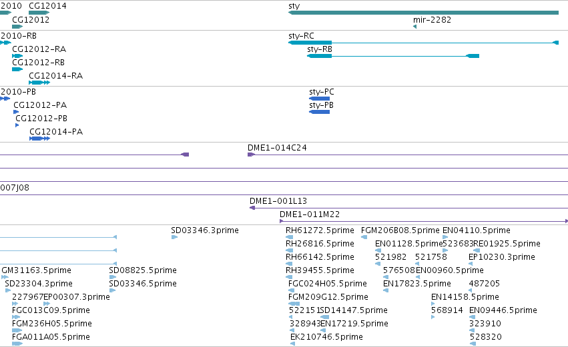Open the FGM206B08.5prime EST label

pos(400,230)
